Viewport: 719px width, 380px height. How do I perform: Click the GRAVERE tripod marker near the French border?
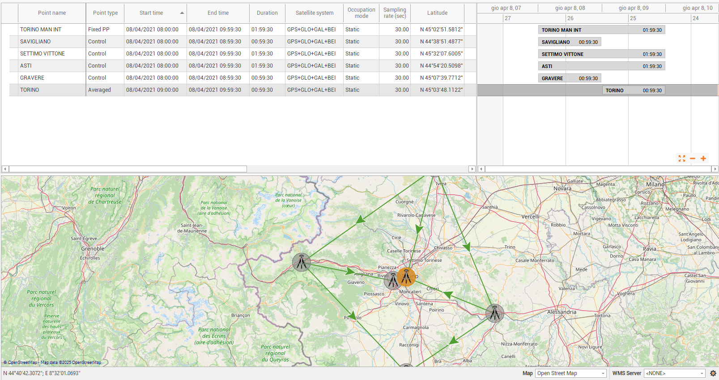point(302,262)
